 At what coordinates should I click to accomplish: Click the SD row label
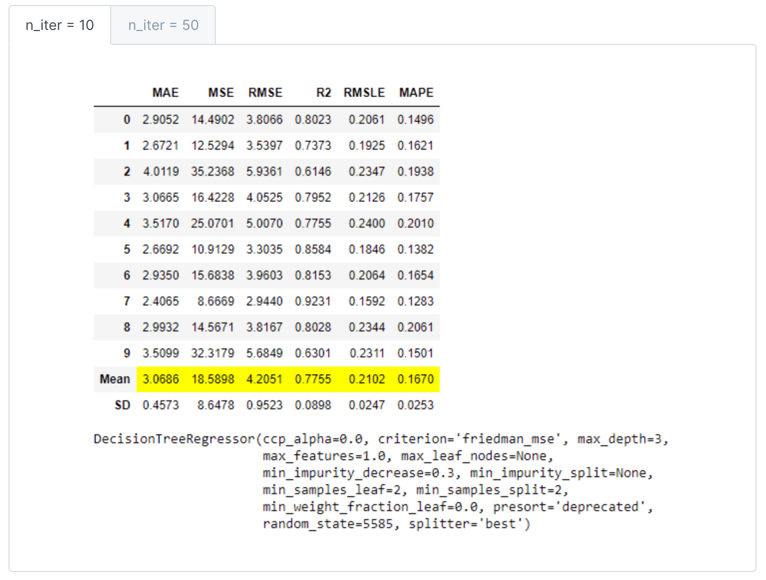pyautogui.click(x=122, y=405)
